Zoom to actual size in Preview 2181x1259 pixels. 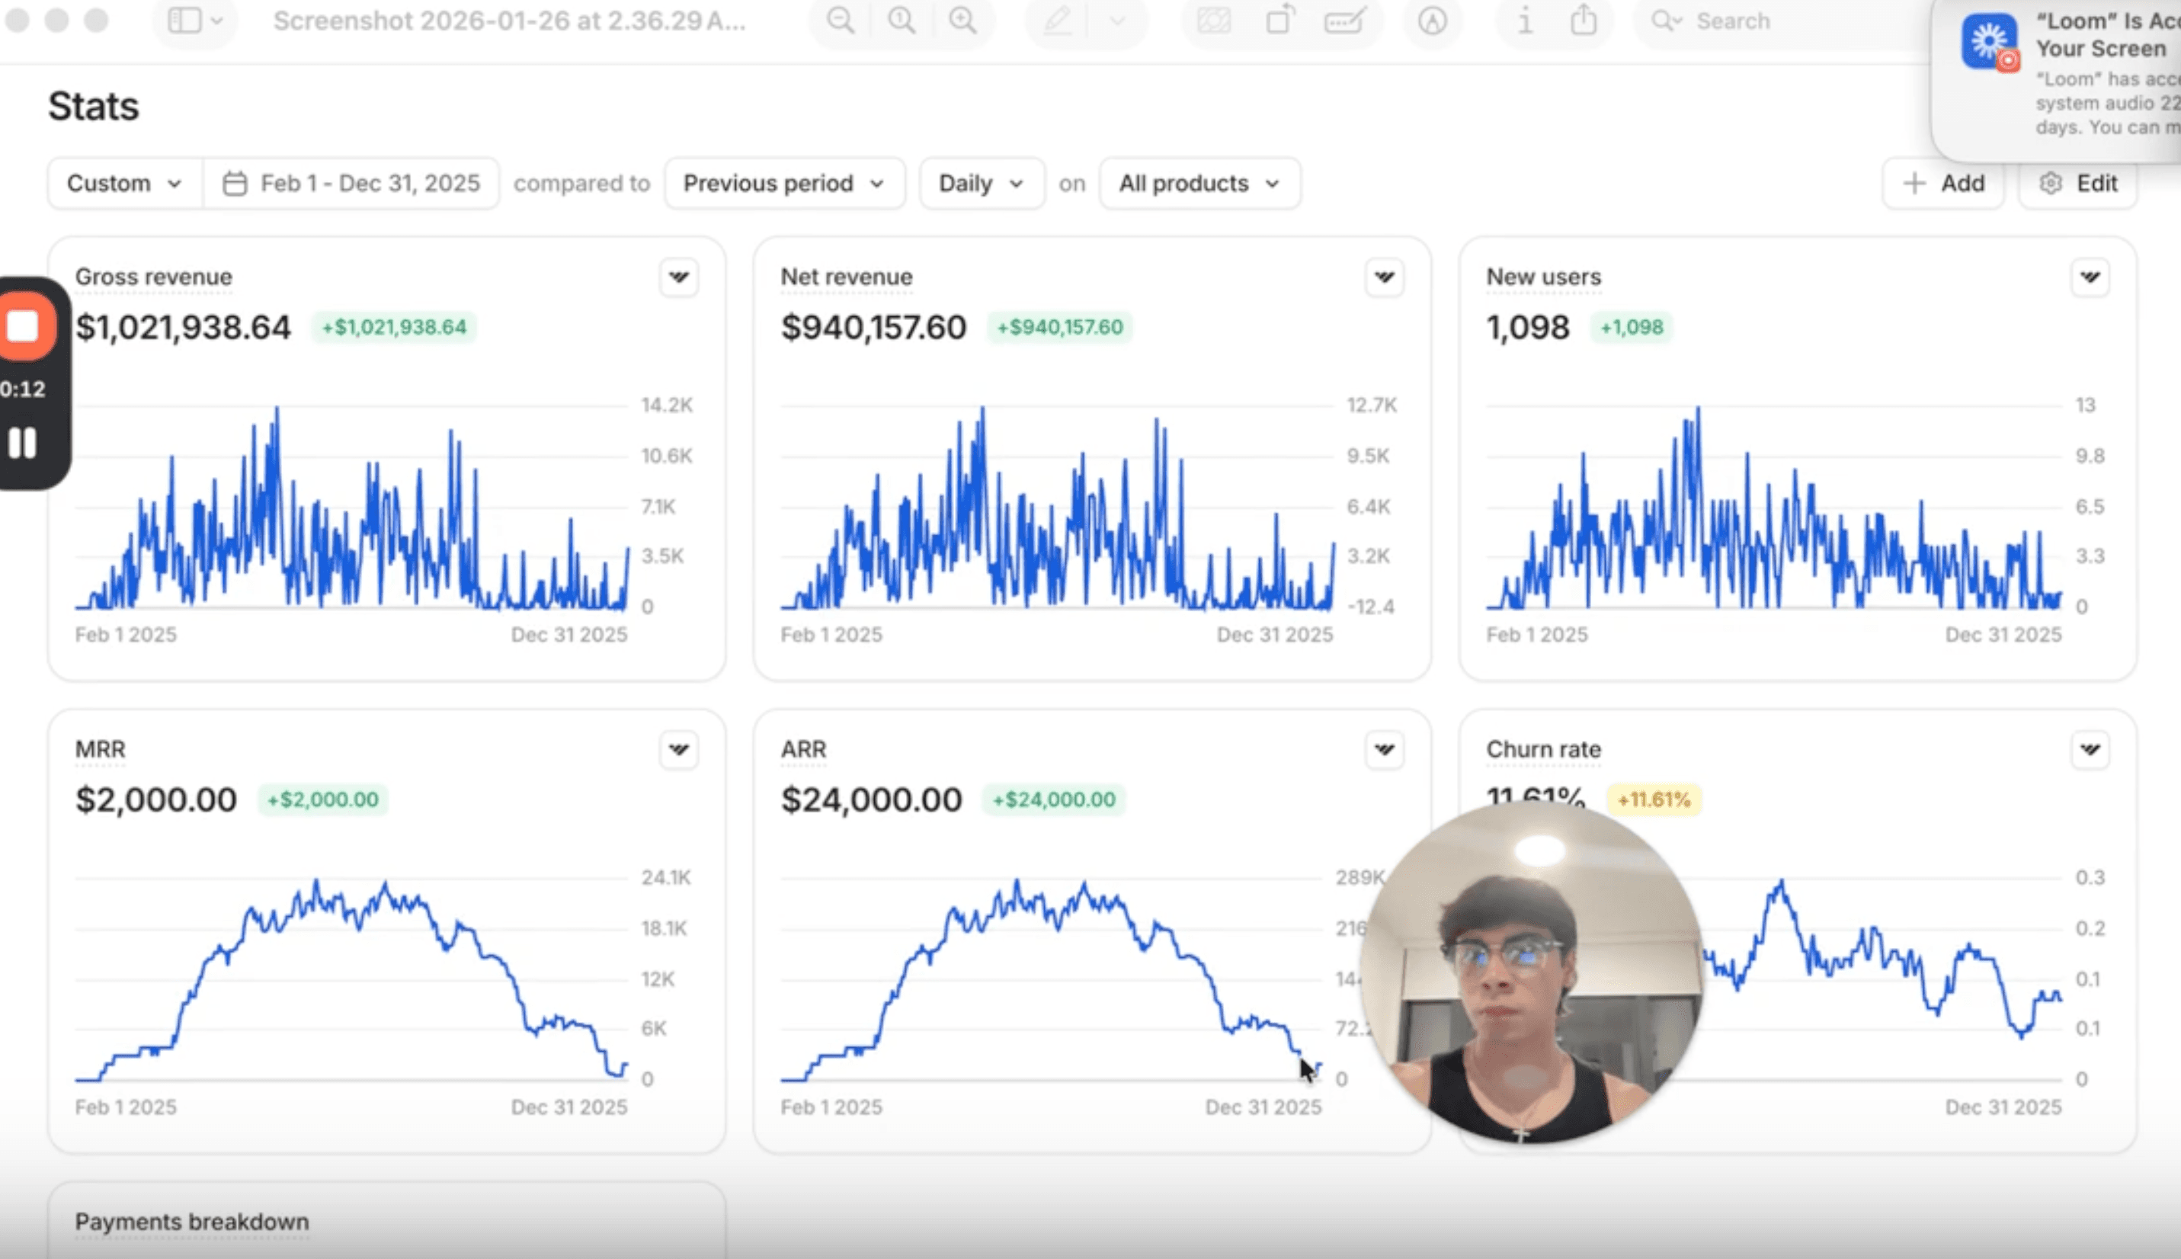click(x=901, y=20)
